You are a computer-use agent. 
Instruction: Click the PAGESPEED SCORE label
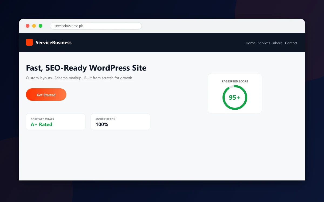click(235, 81)
